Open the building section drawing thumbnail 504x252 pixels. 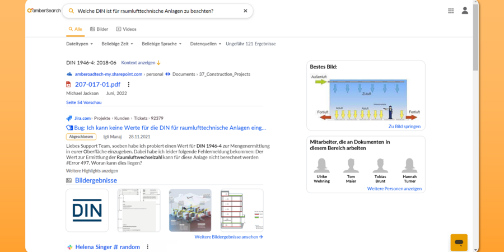coord(242,211)
